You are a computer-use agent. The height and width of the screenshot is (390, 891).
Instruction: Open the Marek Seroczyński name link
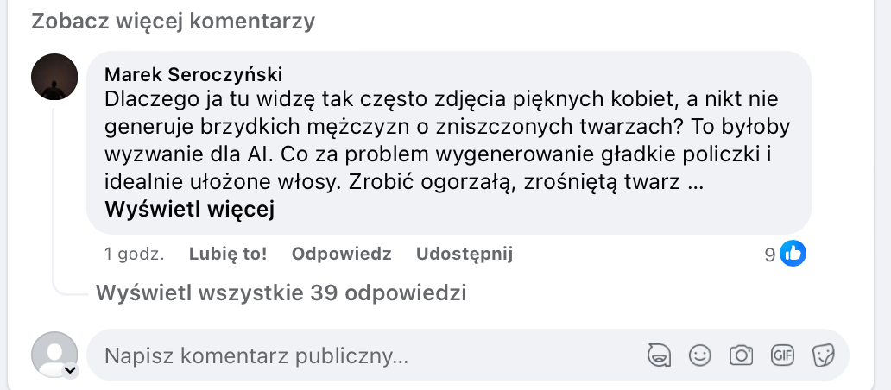tap(193, 74)
